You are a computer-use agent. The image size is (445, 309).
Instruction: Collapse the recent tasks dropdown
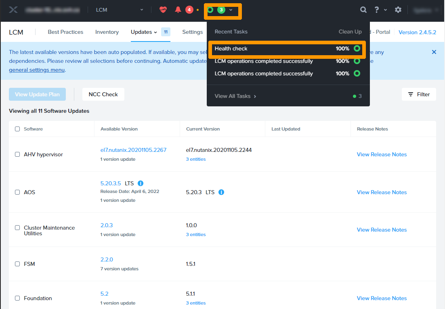coord(231,10)
